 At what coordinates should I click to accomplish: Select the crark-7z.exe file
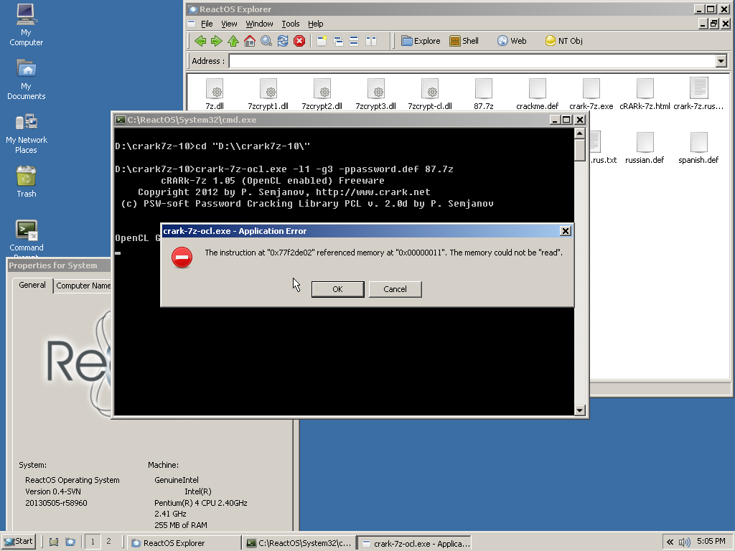(x=591, y=94)
